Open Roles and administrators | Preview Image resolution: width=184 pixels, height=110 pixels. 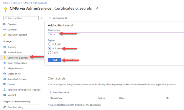point(24,90)
